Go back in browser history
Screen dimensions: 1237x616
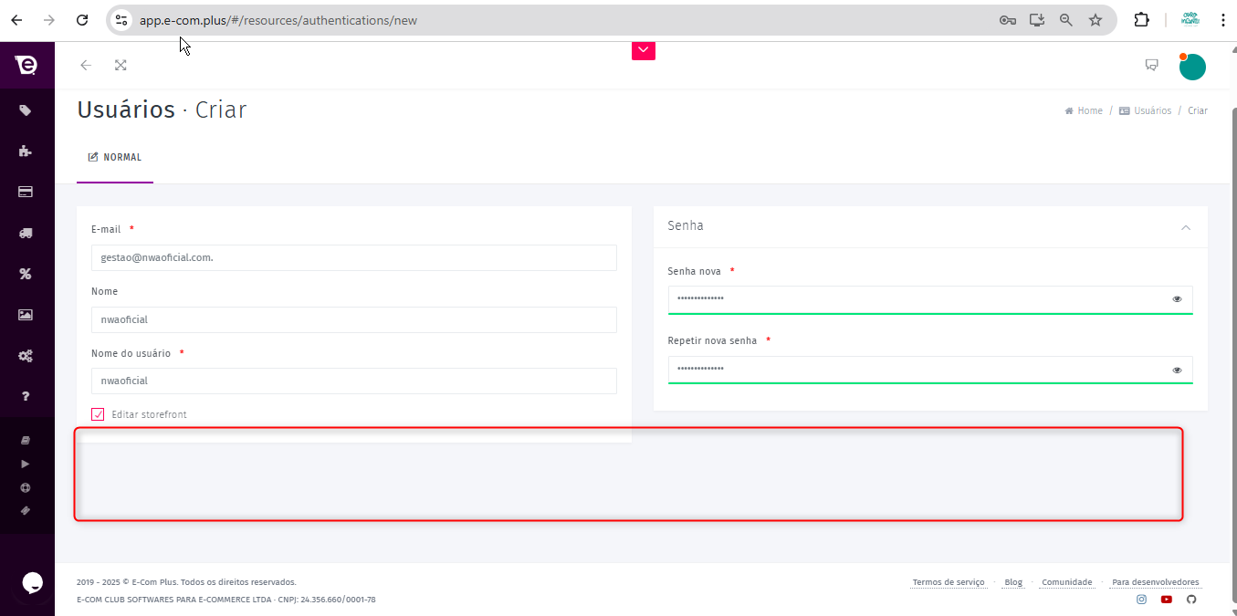click(x=16, y=20)
